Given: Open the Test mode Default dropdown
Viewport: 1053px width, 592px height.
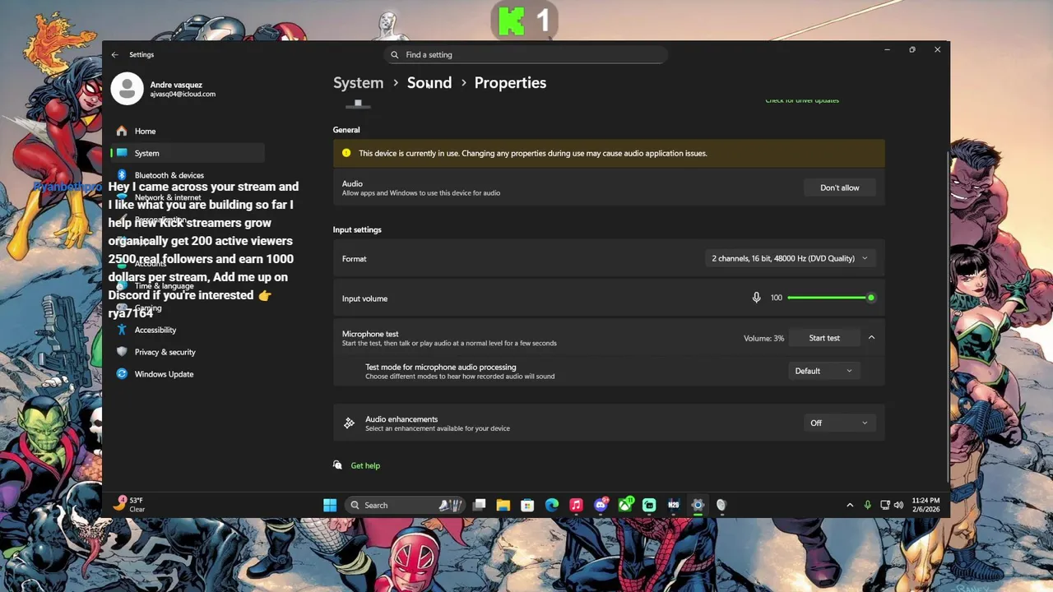Looking at the screenshot, I should (823, 371).
